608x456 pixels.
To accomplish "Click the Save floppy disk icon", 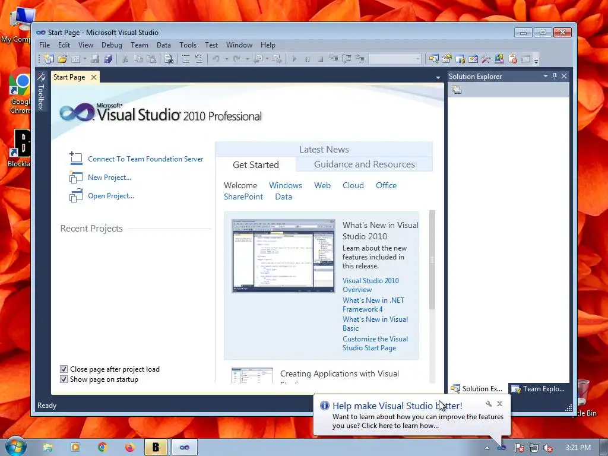I will pyautogui.click(x=95, y=59).
